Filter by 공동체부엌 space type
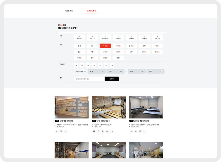This screenshot has width=221, height=162. click(x=131, y=37)
